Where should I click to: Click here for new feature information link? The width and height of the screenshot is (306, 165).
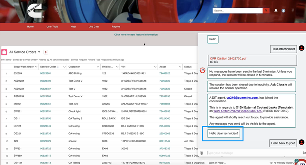(x=136, y=34)
